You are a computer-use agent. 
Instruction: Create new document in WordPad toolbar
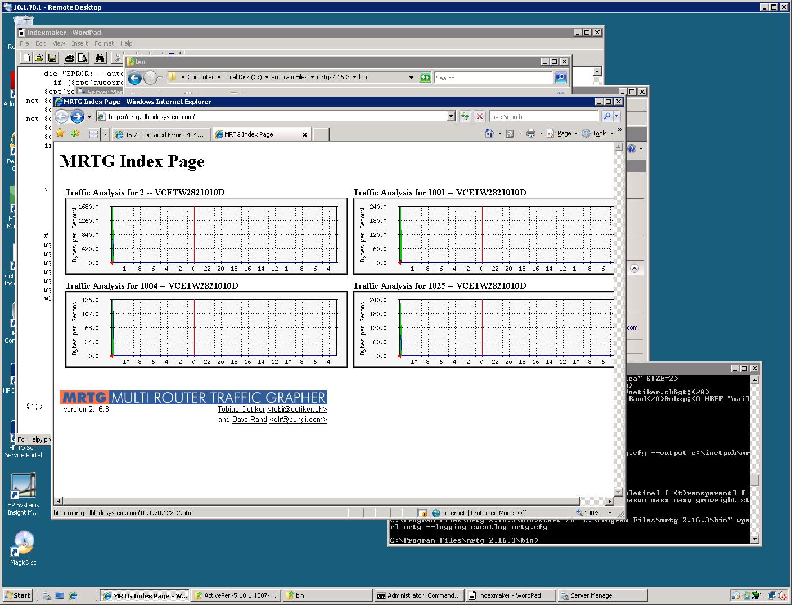pyautogui.click(x=26, y=57)
